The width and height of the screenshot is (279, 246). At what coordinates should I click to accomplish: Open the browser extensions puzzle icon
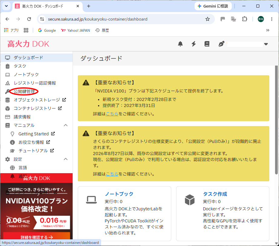point(245,19)
